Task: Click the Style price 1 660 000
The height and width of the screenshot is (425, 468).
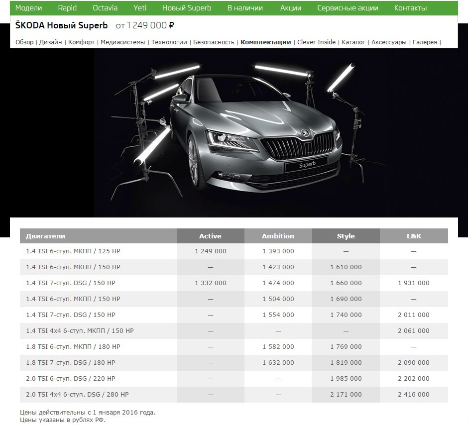Action: point(346,283)
